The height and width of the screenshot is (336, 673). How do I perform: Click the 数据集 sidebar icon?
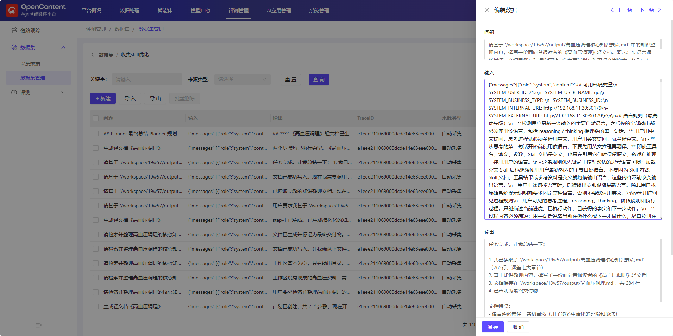14,47
